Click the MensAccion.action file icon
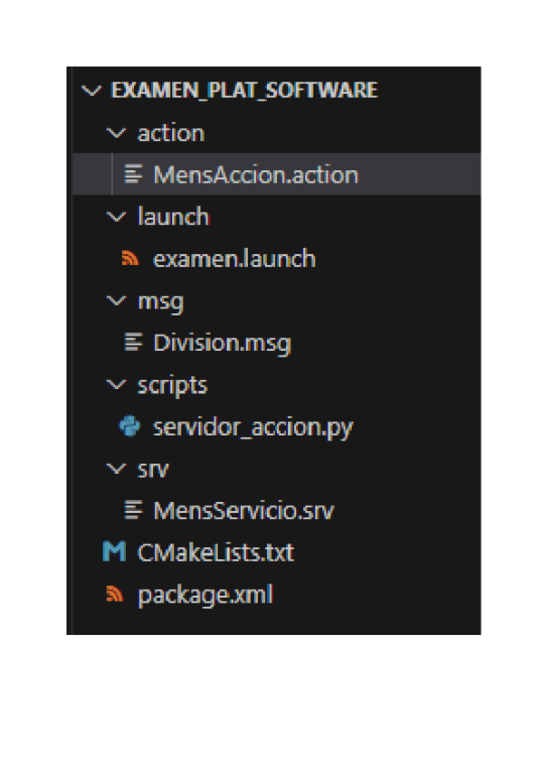 click(134, 175)
